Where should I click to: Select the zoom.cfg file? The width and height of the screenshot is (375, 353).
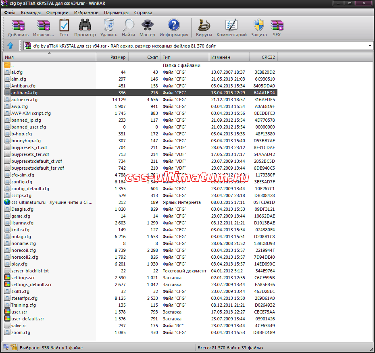21,332
